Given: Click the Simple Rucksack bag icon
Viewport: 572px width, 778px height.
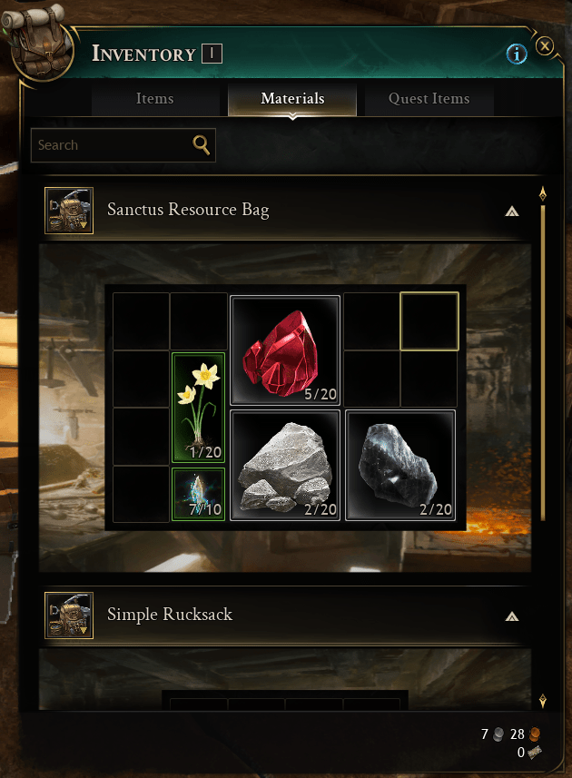Looking at the screenshot, I should click(x=69, y=616).
